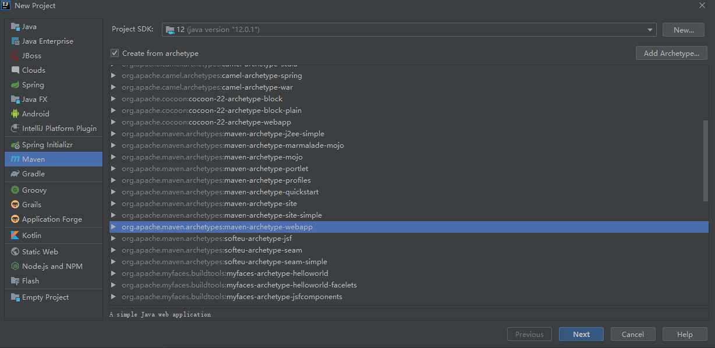Select Gradle project type
715x348 pixels.
[x=54, y=174]
